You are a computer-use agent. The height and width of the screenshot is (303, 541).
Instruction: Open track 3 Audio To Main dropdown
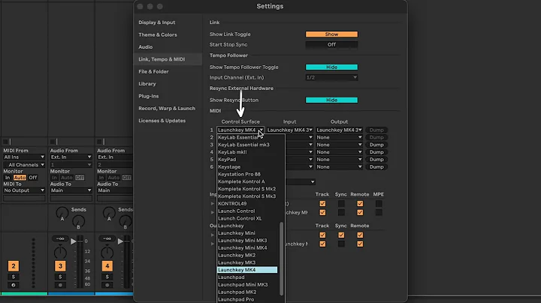coord(71,190)
